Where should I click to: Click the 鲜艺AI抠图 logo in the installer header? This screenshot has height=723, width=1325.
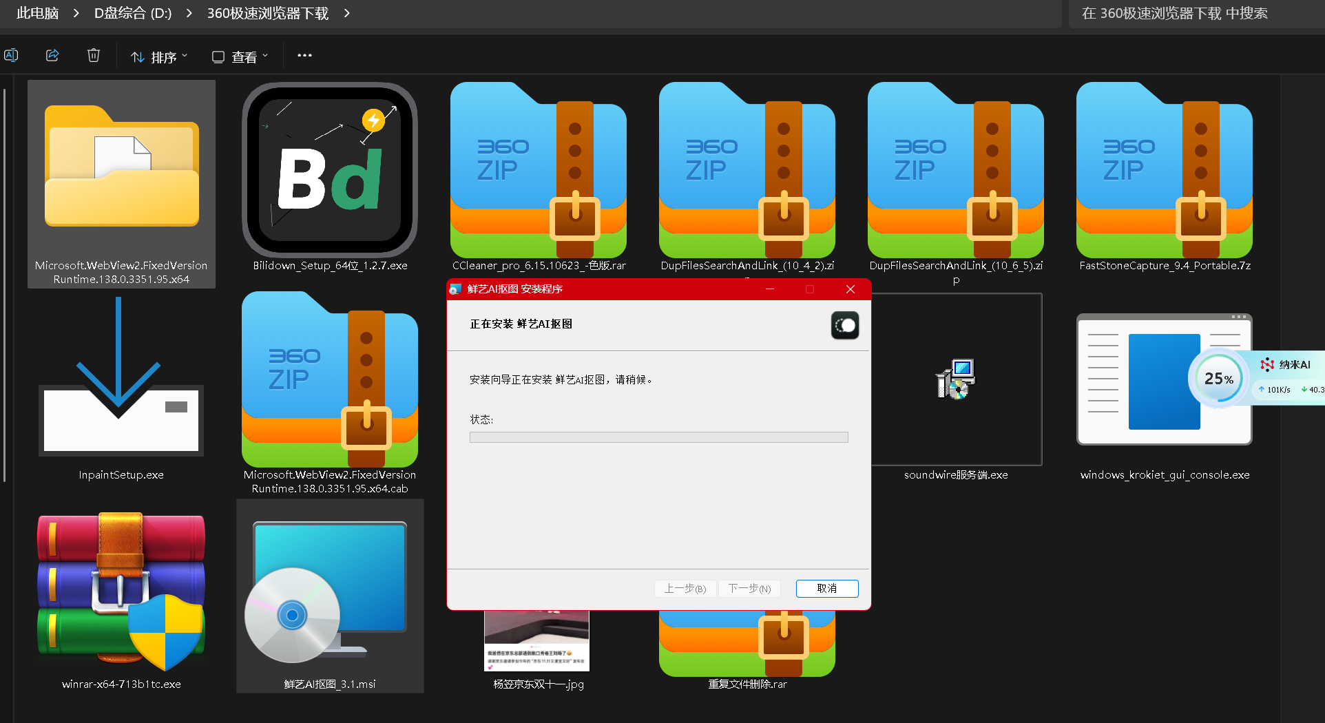tap(845, 325)
